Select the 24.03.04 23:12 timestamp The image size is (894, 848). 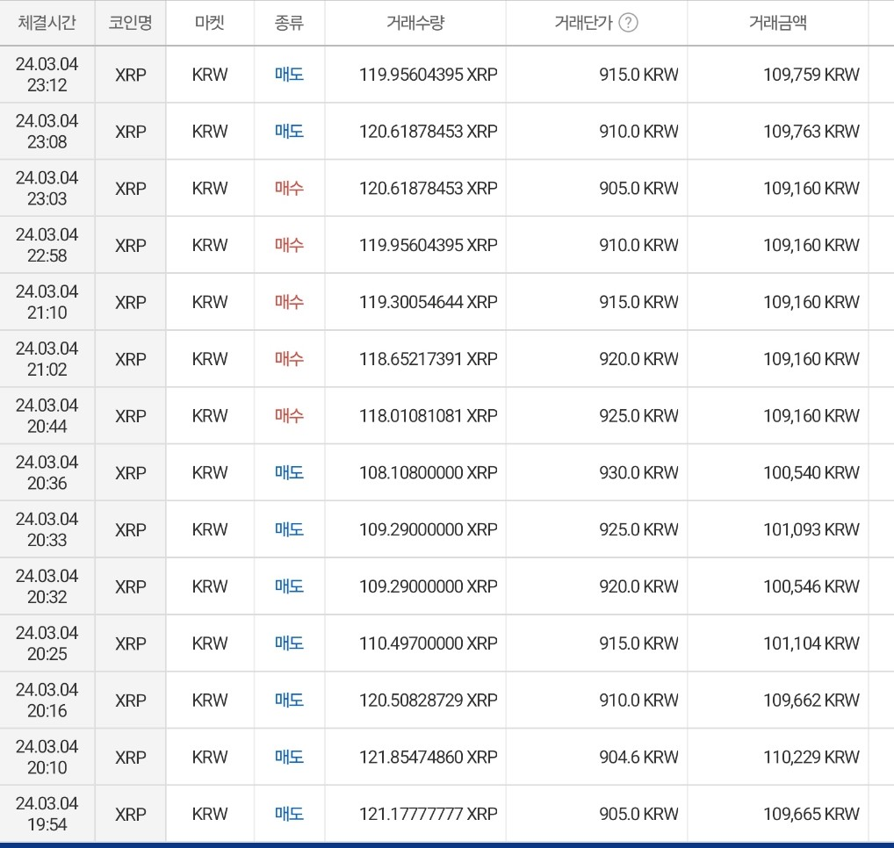click(47, 74)
